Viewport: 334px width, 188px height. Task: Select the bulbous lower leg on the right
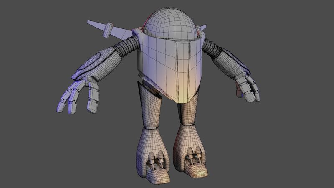tap(190, 140)
